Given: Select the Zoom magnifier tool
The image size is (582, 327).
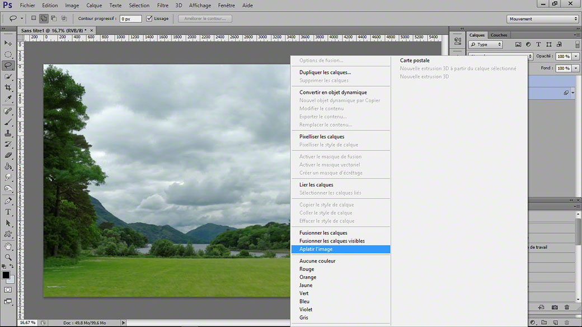Looking at the screenshot, I should click(8, 257).
